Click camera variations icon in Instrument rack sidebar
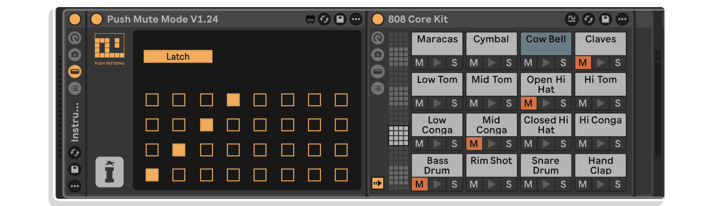 pyautogui.click(x=75, y=55)
